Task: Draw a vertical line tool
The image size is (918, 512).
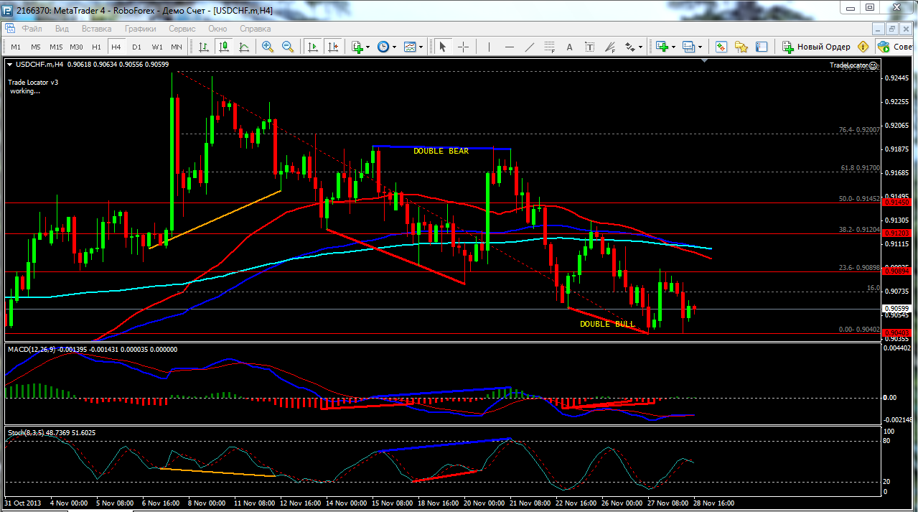Action: [x=490, y=47]
